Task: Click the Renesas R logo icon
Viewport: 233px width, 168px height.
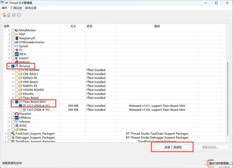Action: click(17, 66)
